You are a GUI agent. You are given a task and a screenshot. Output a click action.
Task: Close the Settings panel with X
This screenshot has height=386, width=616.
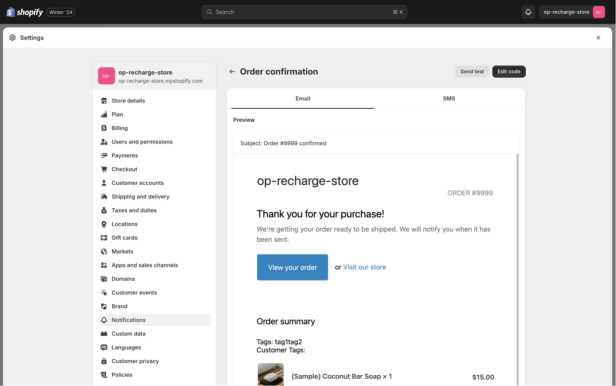click(x=598, y=38)
